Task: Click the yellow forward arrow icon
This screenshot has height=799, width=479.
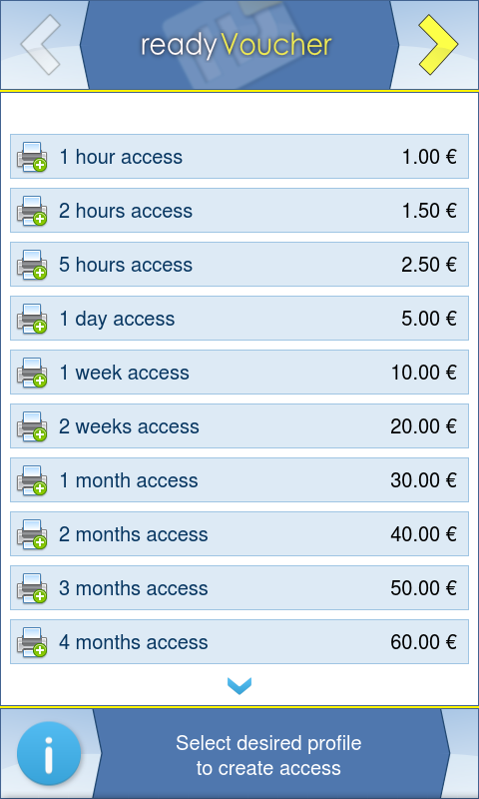Action: pos(438,45)
